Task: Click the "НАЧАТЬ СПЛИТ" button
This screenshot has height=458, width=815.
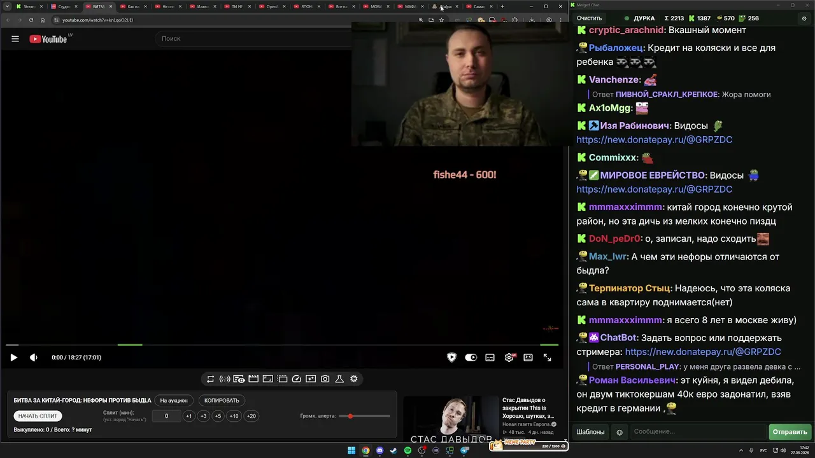Action: pyautogui.click(x=38, y=416)
